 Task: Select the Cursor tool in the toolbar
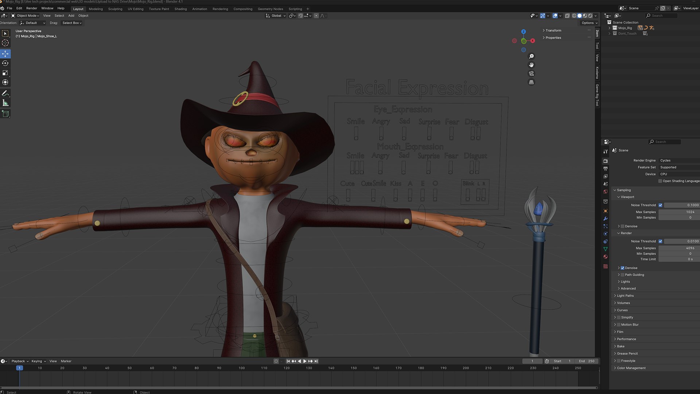point(5,43)
